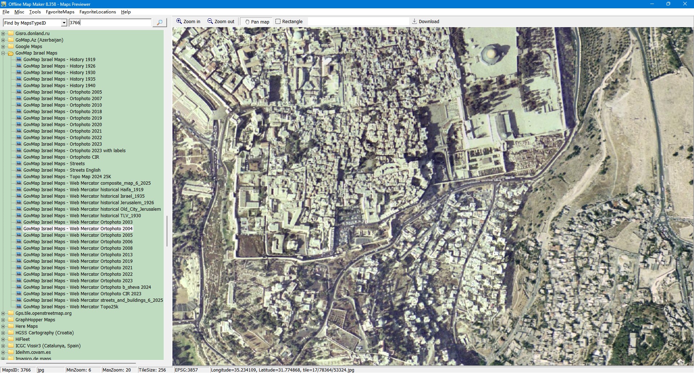This screenshot has width=694, height=373.
Task: Open the Find by MapsTypeID dropdown
Action: coord(64,23)
